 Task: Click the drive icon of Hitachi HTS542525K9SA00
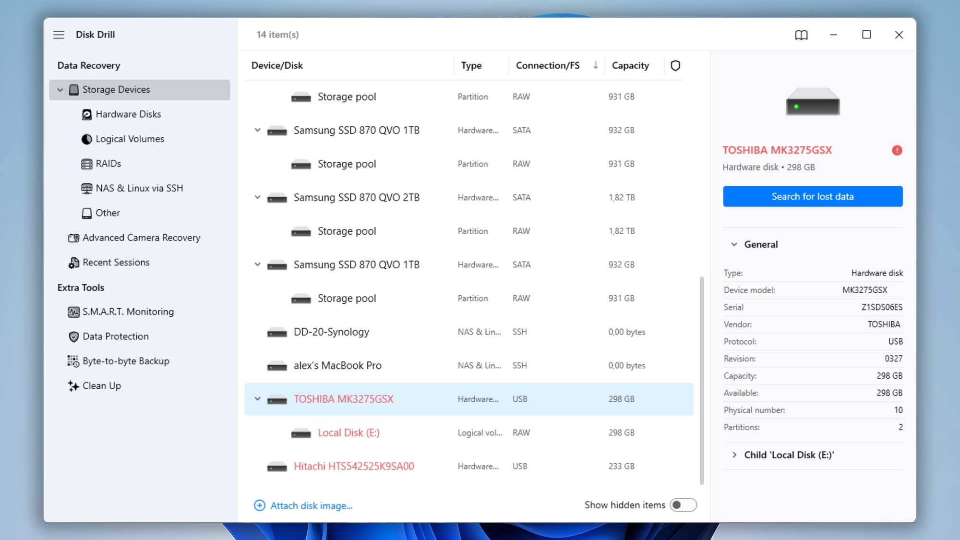(277, 467)
